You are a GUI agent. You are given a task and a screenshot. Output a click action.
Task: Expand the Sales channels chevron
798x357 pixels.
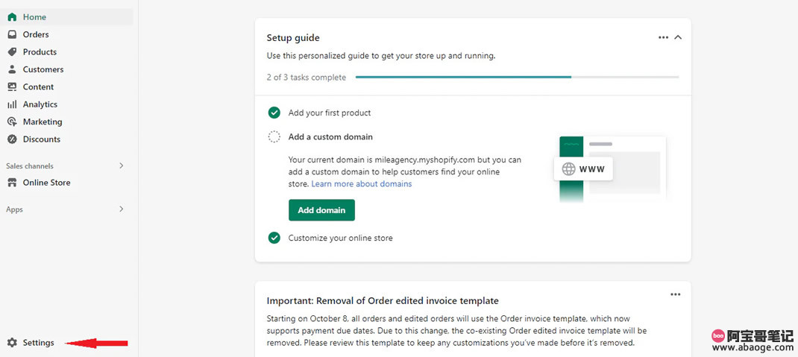[121, 165]
